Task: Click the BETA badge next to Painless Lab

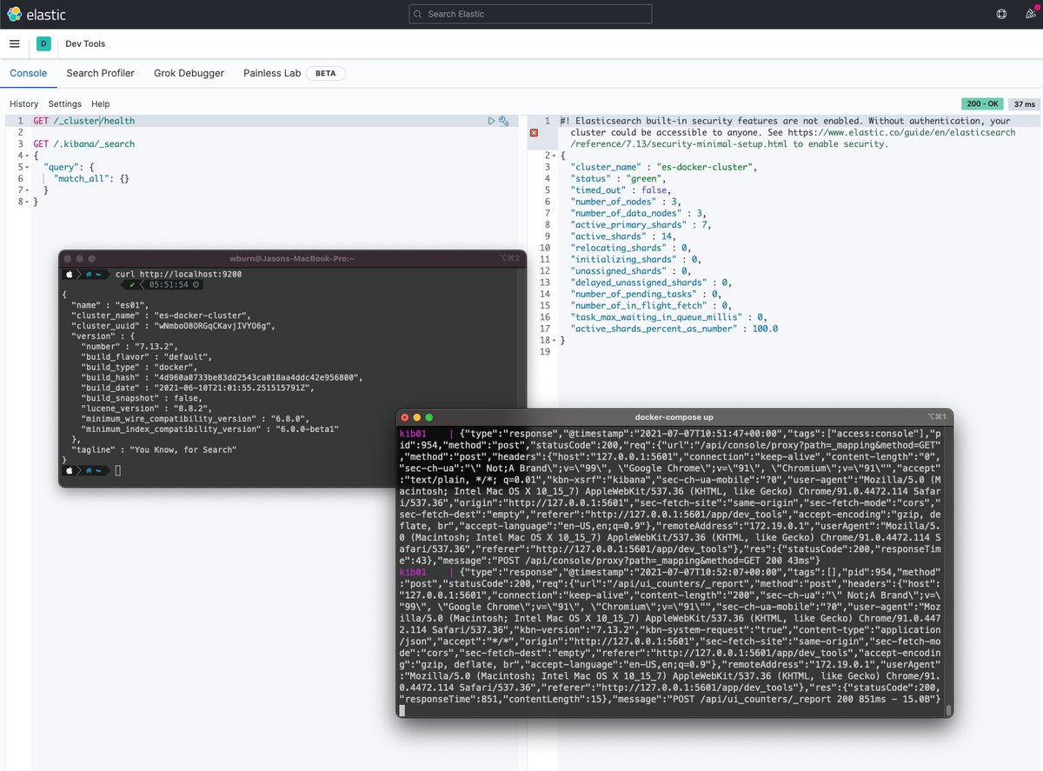Action: coord(326,73)
